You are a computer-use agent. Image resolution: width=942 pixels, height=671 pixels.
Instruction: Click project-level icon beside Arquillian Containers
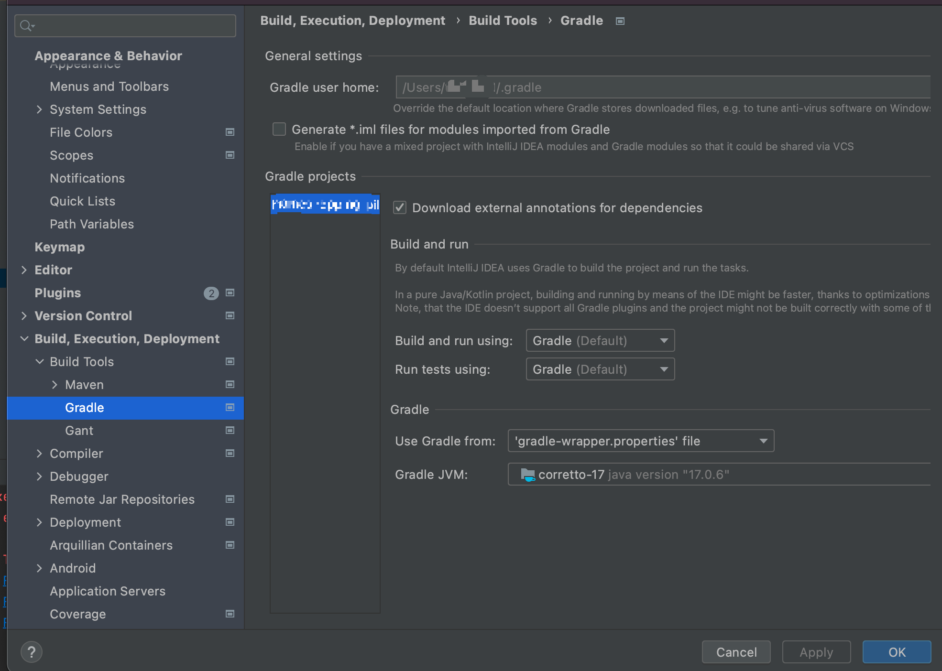[x=230, y=545]
